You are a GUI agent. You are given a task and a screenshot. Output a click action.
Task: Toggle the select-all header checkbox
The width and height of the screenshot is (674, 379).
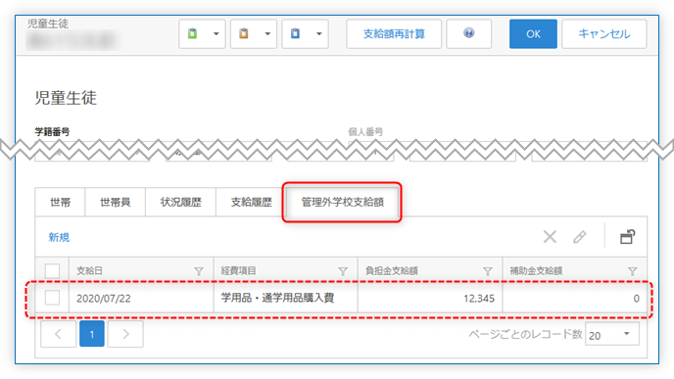(x=53, y=271)
